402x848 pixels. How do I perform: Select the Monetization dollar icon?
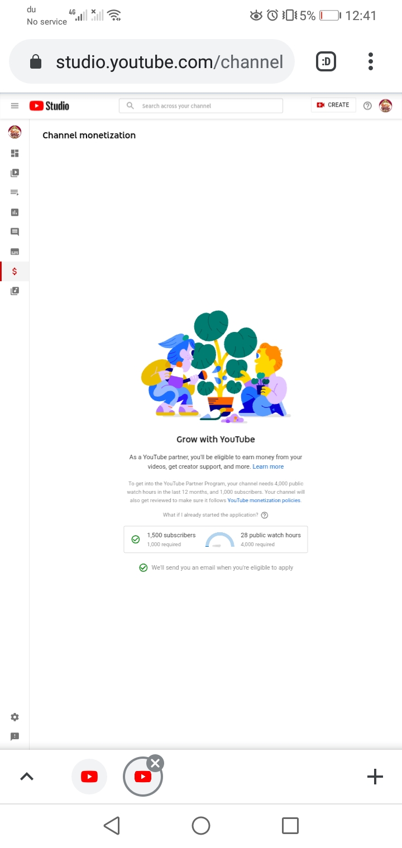point(15,271)
